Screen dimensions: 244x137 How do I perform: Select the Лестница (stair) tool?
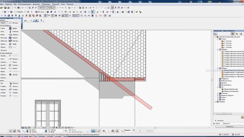pos(3,38)
